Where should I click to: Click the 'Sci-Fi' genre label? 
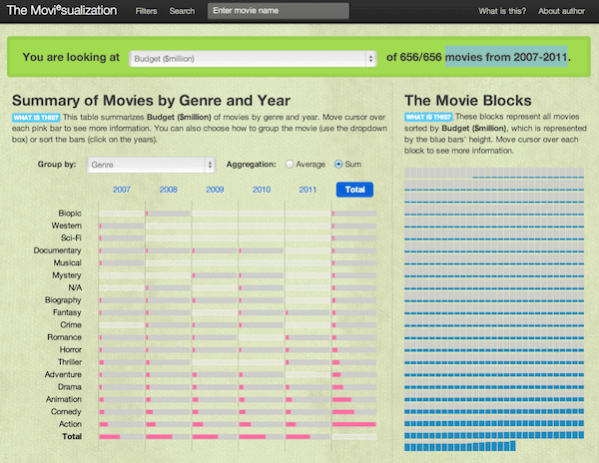click(x=71, y=238)
